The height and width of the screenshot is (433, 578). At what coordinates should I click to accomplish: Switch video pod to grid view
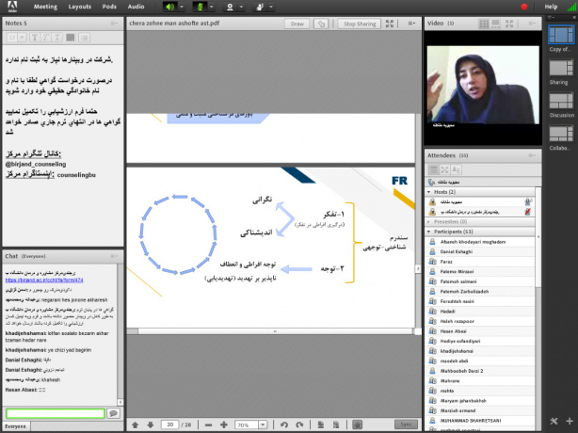click(484, 24)
